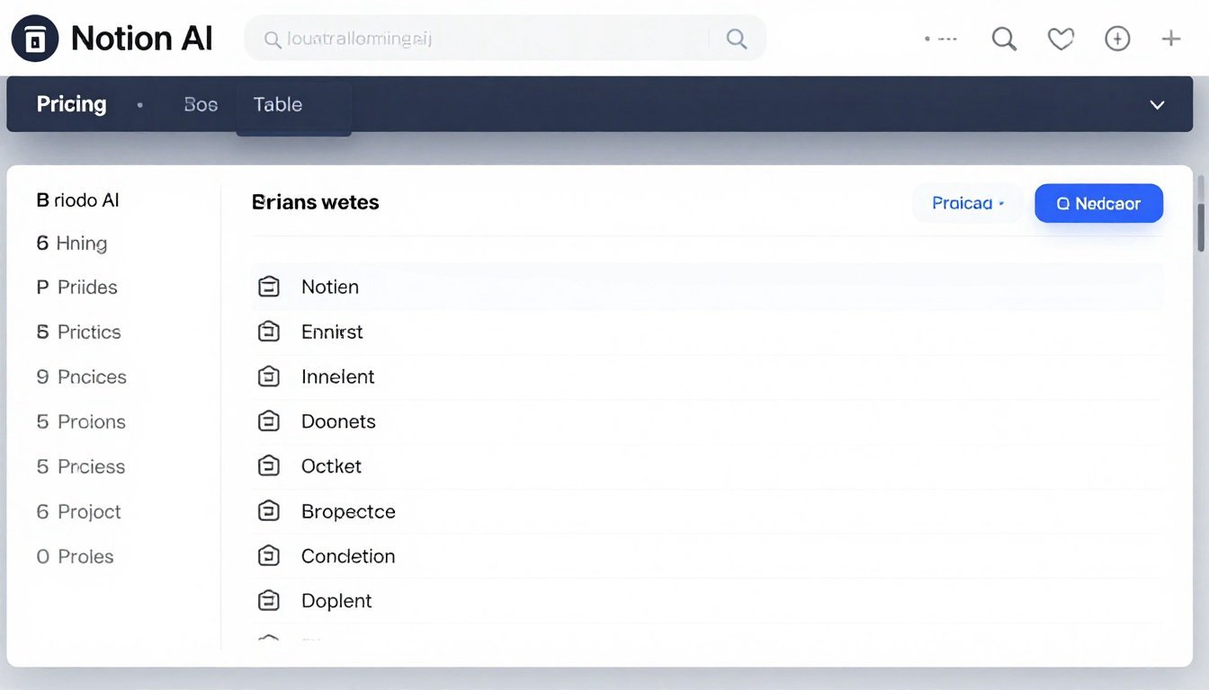This screenshot has height=690, width=1209.
Task: Click the blue Nedcaor button
Action: point(1098,204)
